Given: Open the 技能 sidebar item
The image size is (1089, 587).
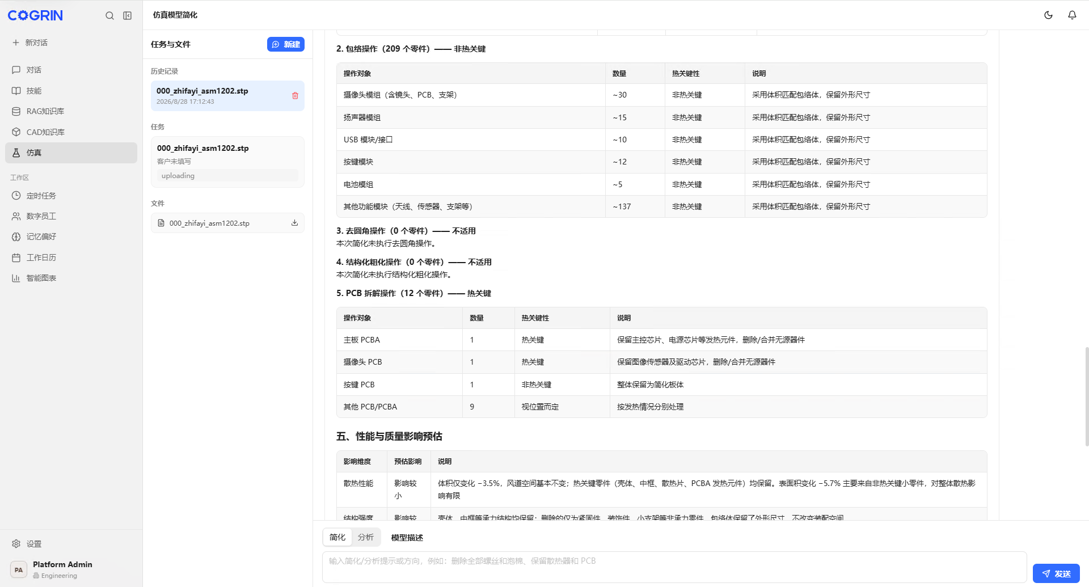Looking at the screenshot, I should pos(71,91).
